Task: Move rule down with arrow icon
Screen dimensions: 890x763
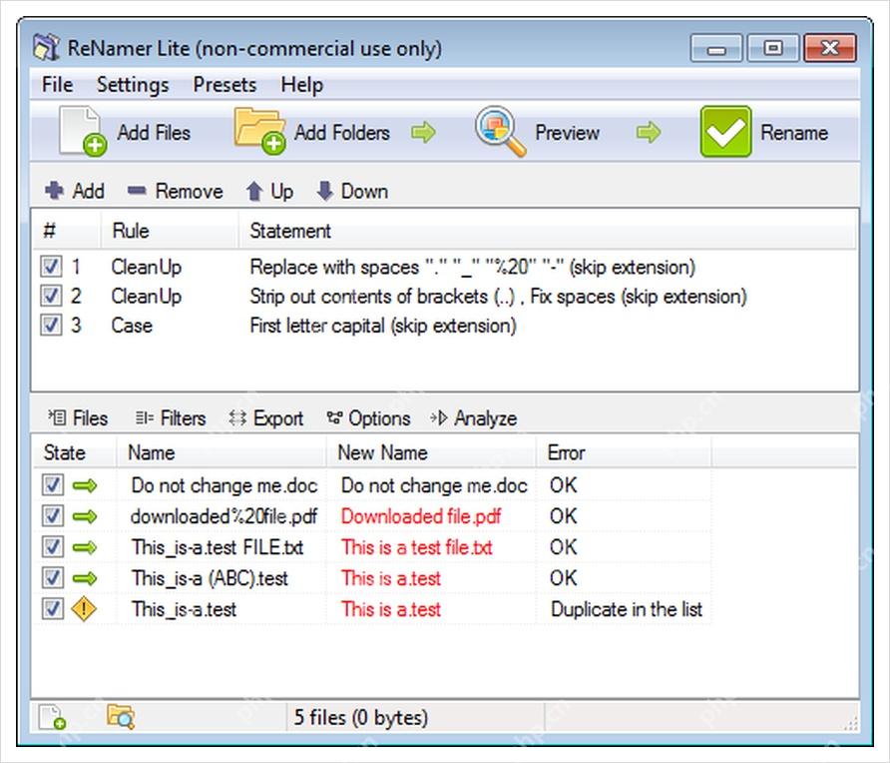Action: click(324, 191)
